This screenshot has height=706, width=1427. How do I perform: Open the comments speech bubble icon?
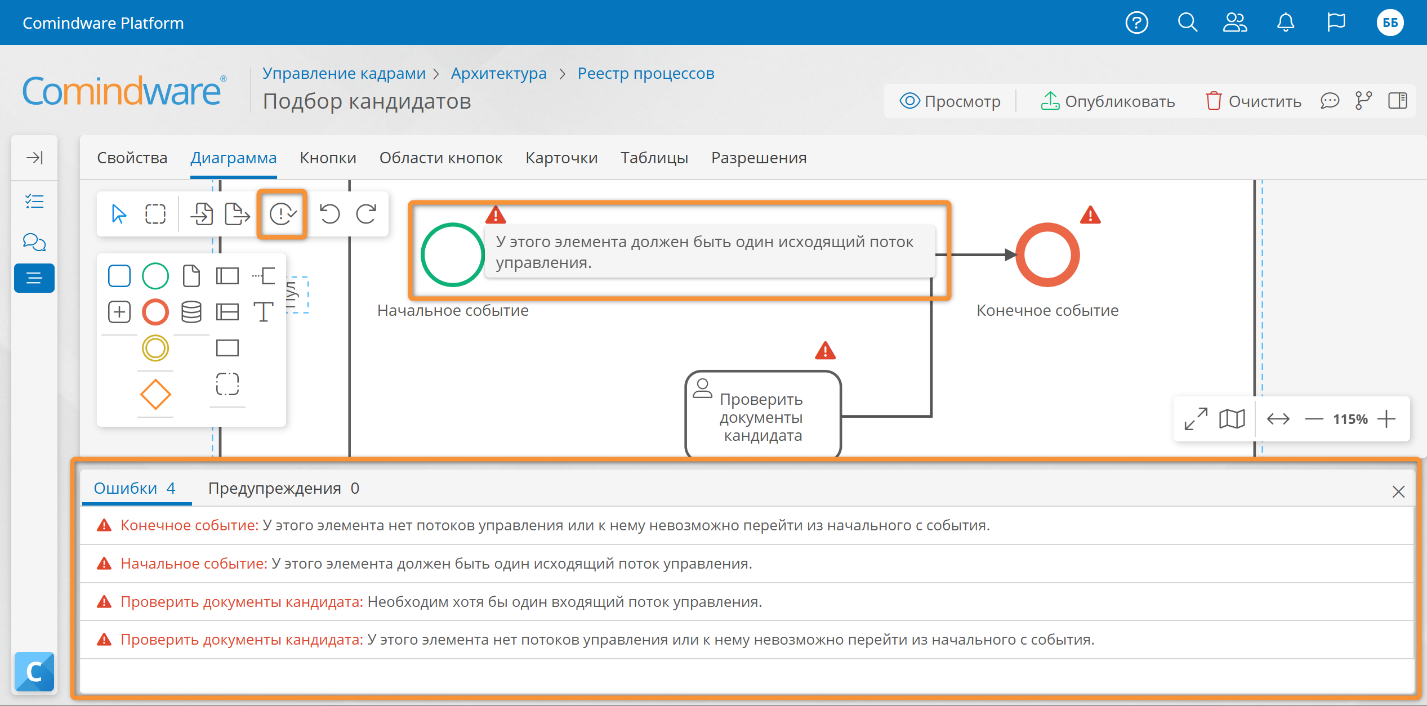click(1330, 101)
